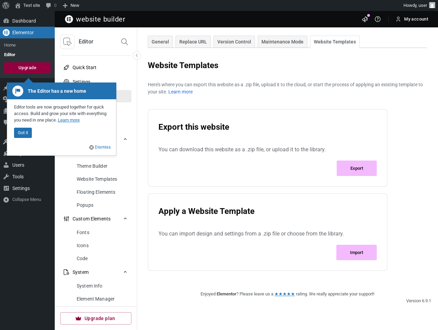
Task: Click the search magnifier in Editor sidebar
Action: click(x=125, y=42)
